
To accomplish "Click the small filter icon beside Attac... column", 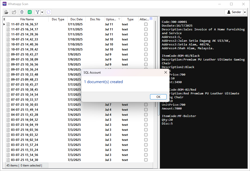I will tap(151, 19).
